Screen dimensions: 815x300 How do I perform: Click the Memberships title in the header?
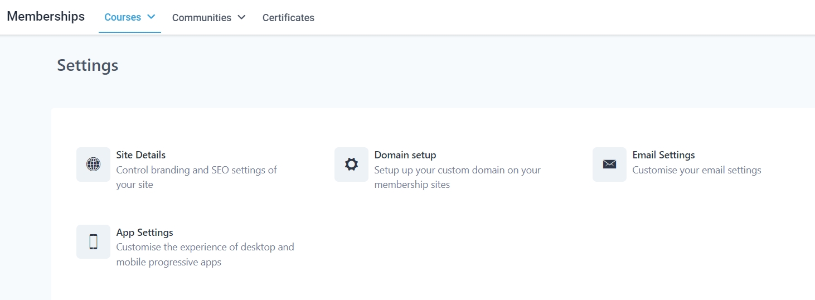point(46,17)
